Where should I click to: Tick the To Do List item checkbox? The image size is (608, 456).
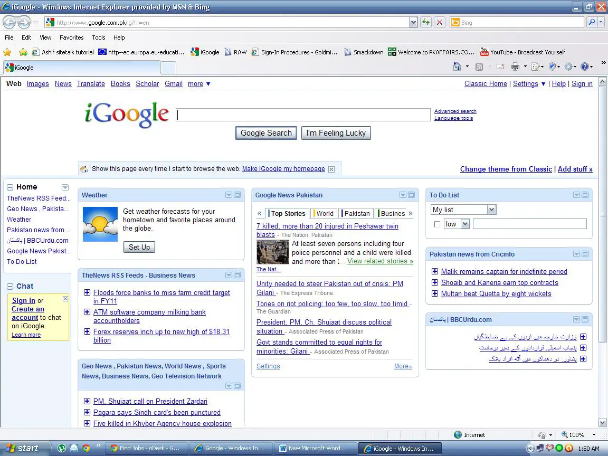[x=437, y=224]
